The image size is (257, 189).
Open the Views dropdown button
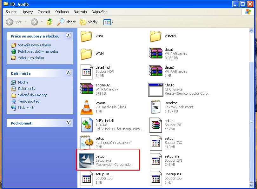coord(108,22)
